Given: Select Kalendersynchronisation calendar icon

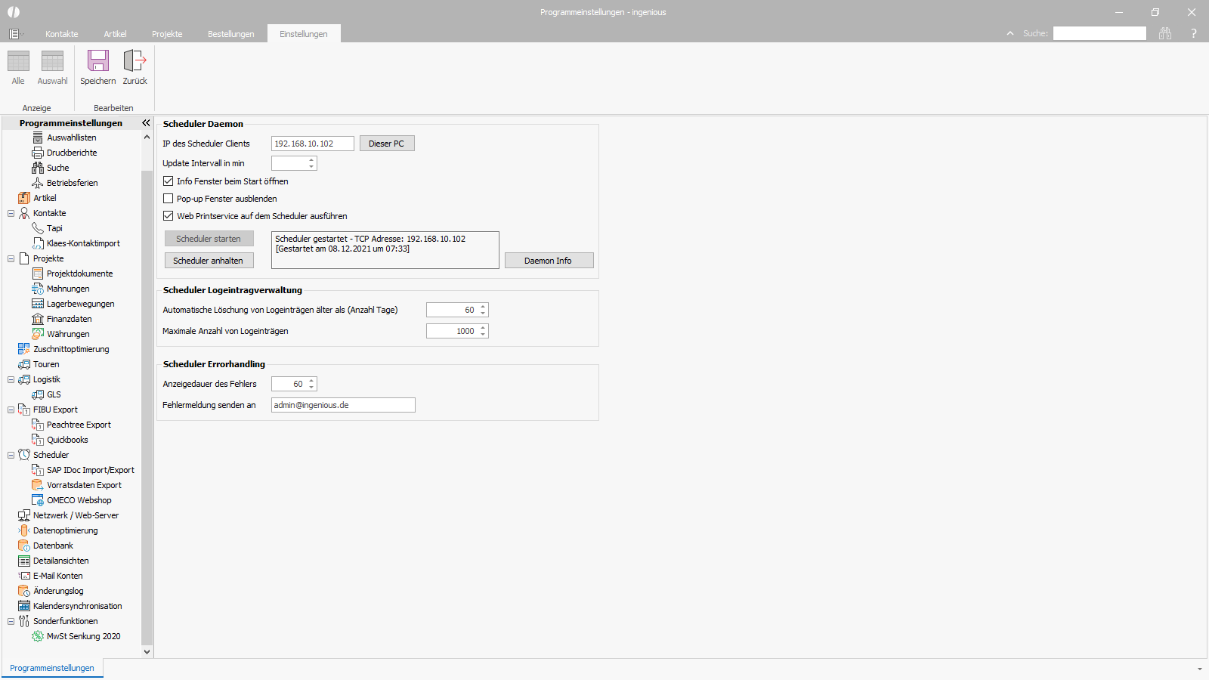Looking at the screenshot, I should click(x=24, y=606).
